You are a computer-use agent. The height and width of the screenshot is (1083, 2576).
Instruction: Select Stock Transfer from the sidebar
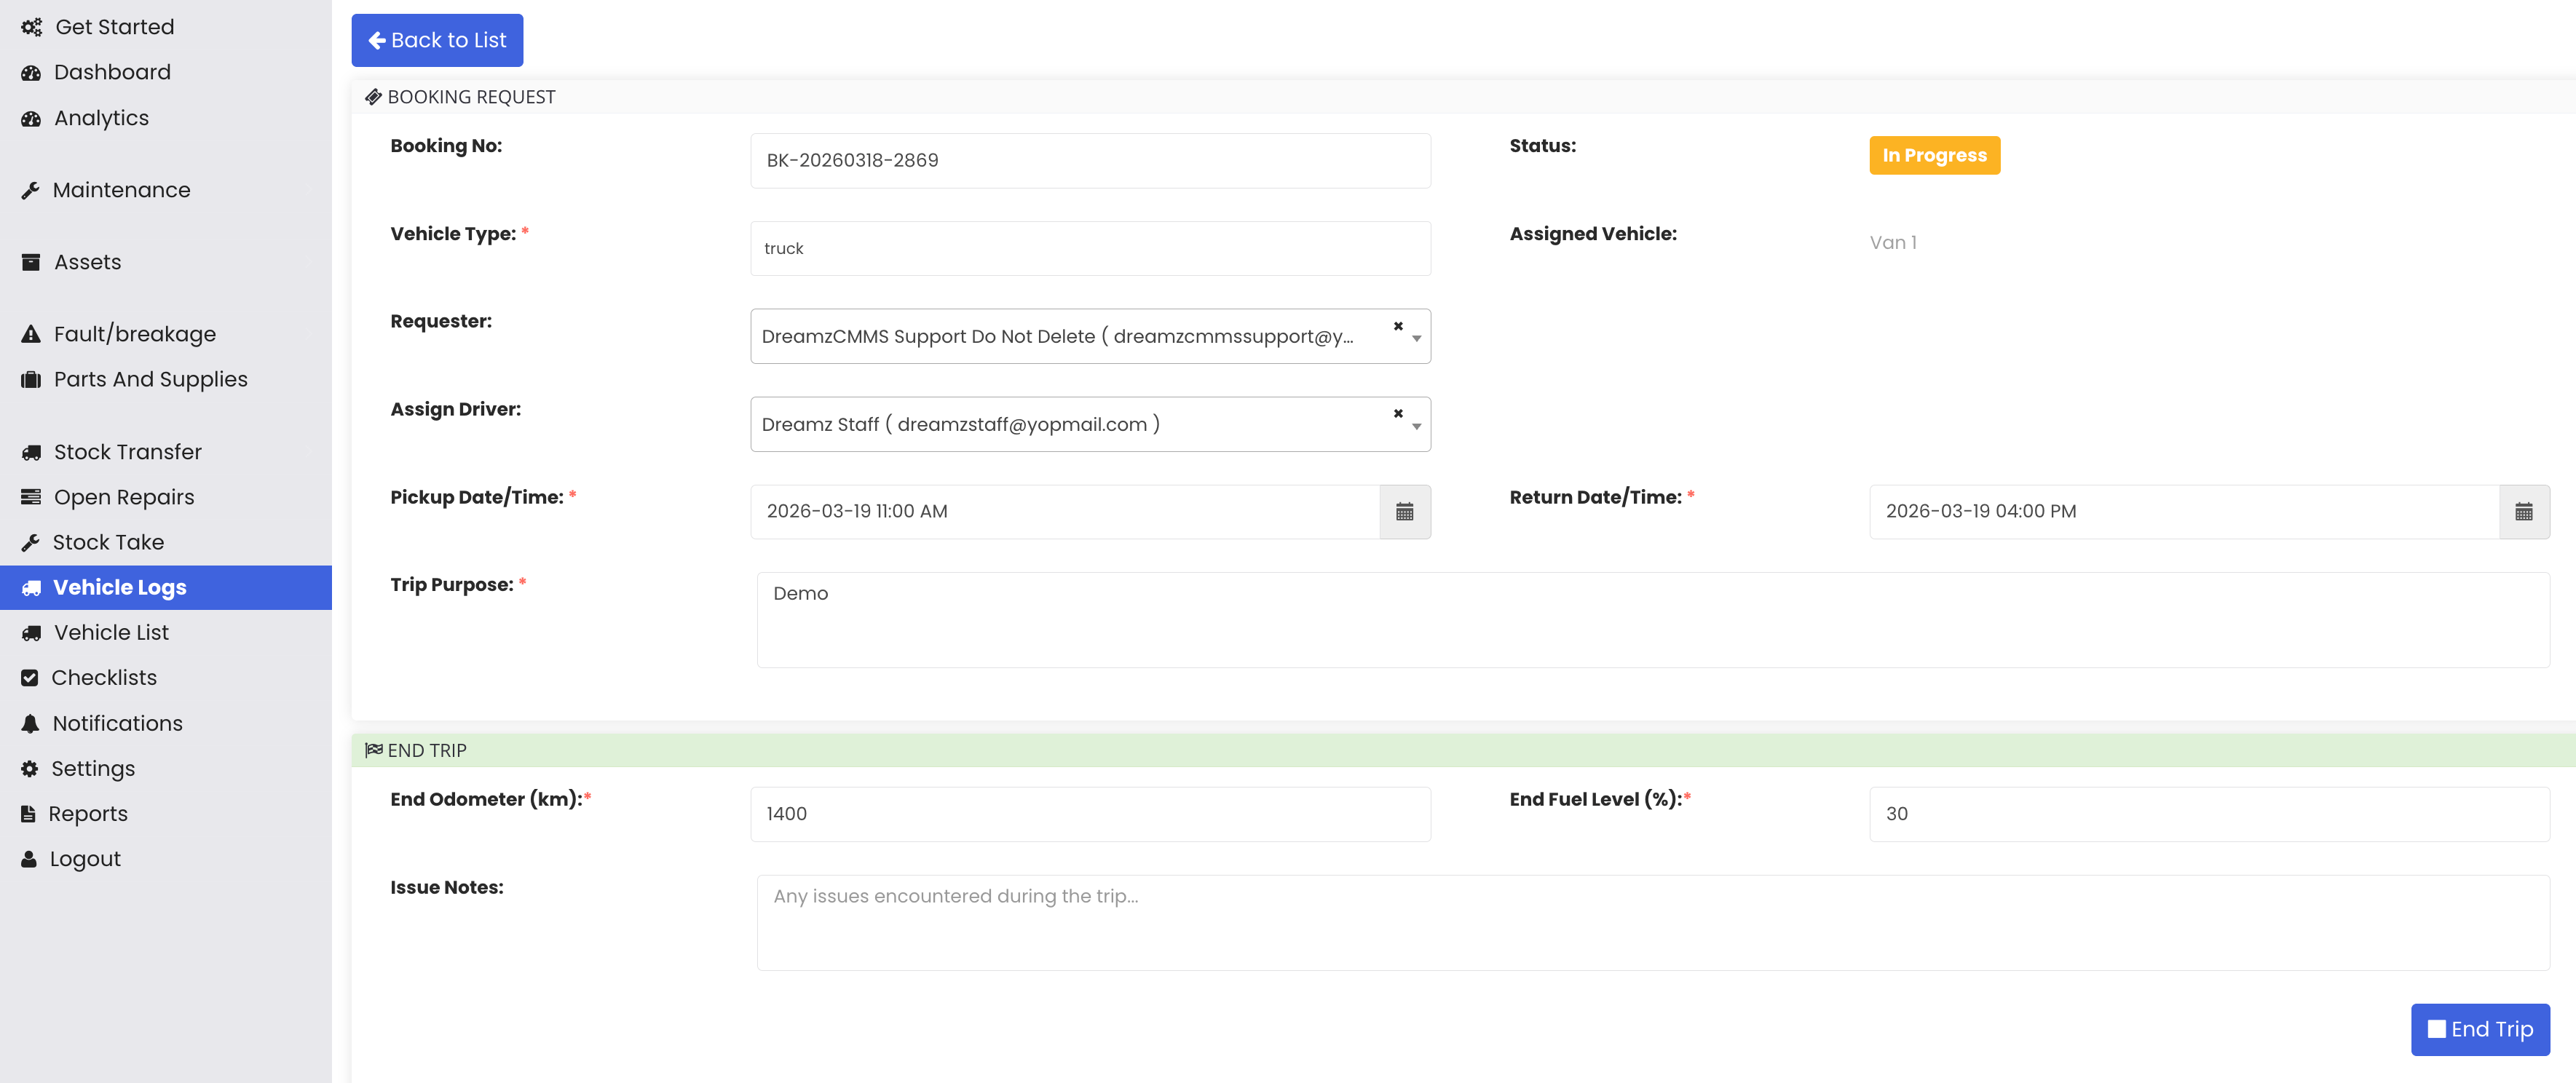click(x=127, y=452)
